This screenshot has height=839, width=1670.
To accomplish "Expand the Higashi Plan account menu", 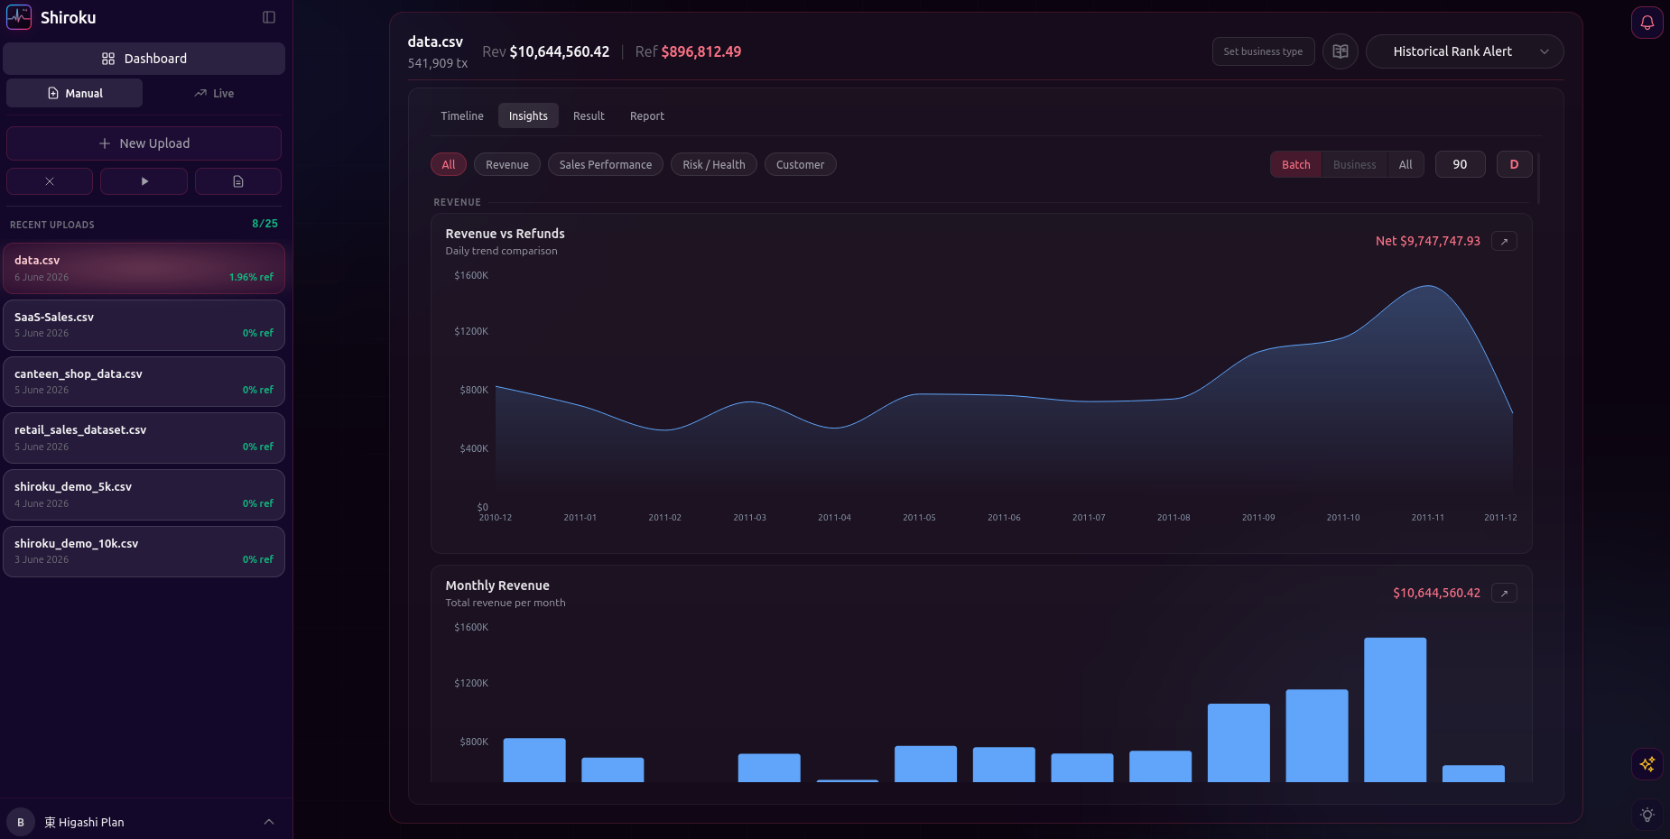I will 144,822.
